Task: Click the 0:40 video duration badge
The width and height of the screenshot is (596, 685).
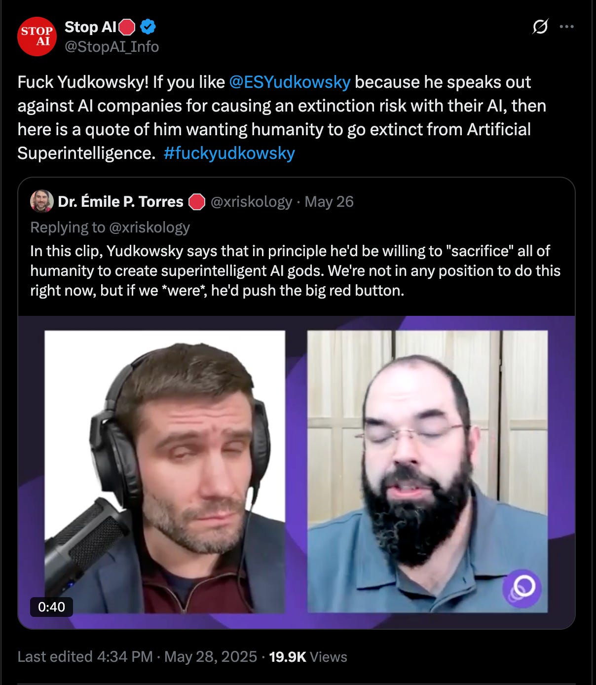Action: click(x=51, y=607)
